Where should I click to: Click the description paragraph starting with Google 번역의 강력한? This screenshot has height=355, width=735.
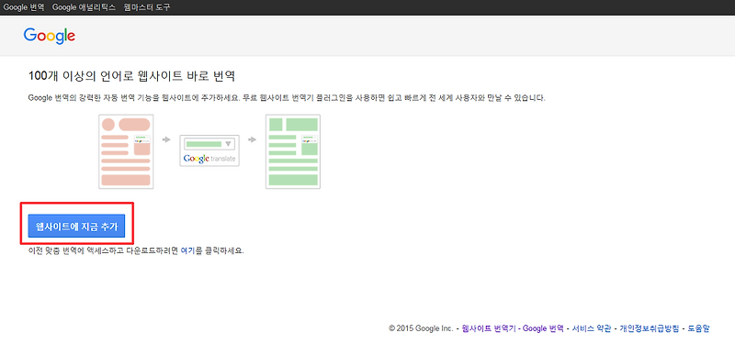point(287,98)
